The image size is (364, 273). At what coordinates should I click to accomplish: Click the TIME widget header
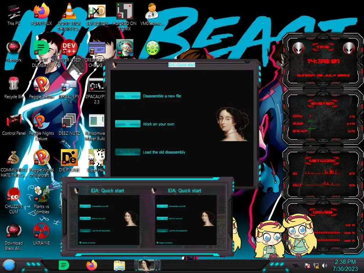click(323, 47)
